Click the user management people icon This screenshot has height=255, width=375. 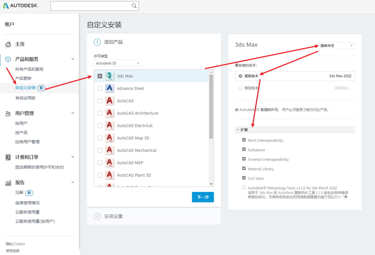pos(8,113)
